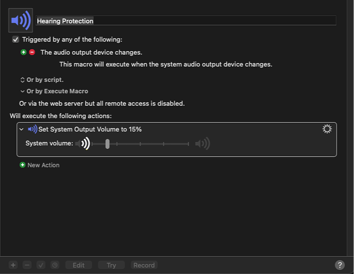Viewport: 354px width, 274px height.
Task: Expand the 'Or by Execute Macro' section
Action: coord(22,91)
